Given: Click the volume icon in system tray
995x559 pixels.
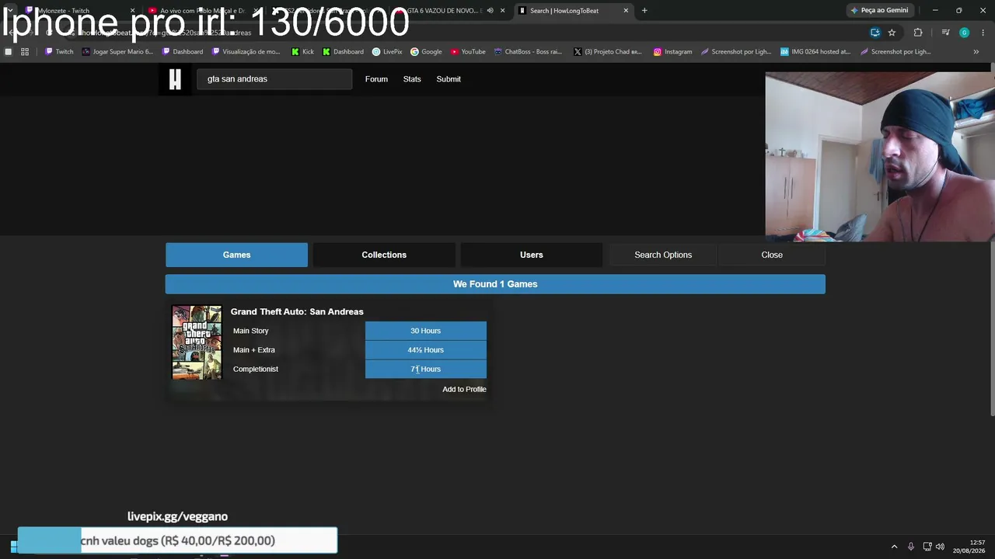Looking at the screenshot, I should pyautogui.click(x=941, y=547).
